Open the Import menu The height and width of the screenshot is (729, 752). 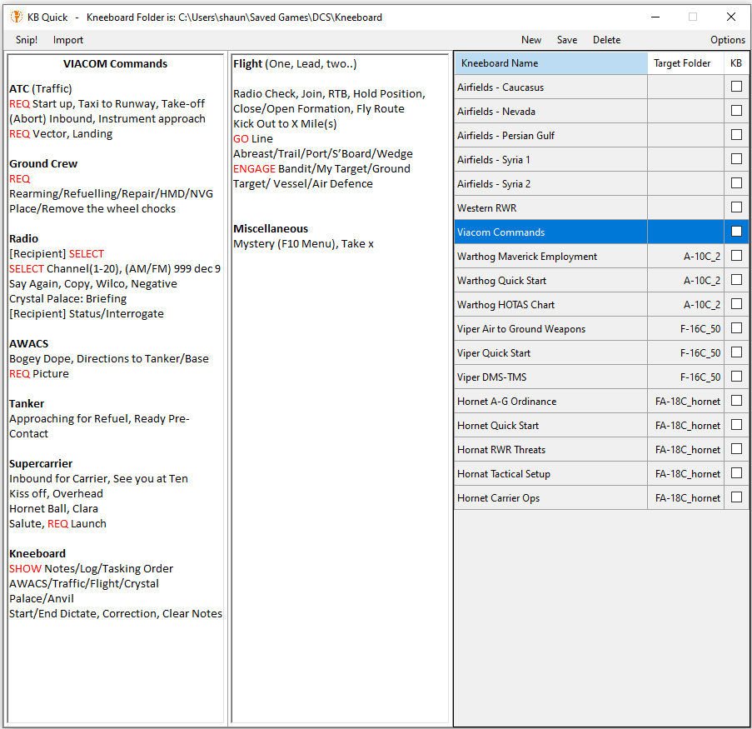pos(68,40)
